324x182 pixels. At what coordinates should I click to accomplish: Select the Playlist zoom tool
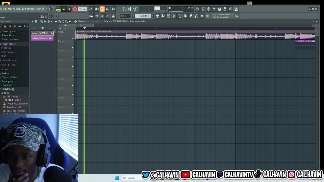coord(66,21)
